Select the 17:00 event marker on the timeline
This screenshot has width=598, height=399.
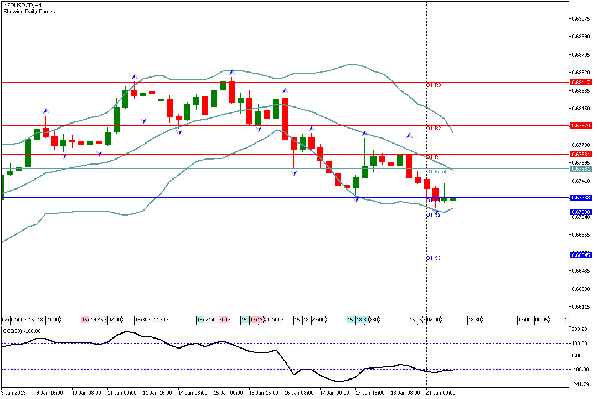click(525, 320)
